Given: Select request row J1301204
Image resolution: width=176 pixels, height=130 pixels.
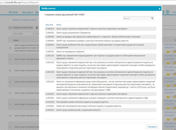Looking at the screenshot, I should [x=100, y=75].
